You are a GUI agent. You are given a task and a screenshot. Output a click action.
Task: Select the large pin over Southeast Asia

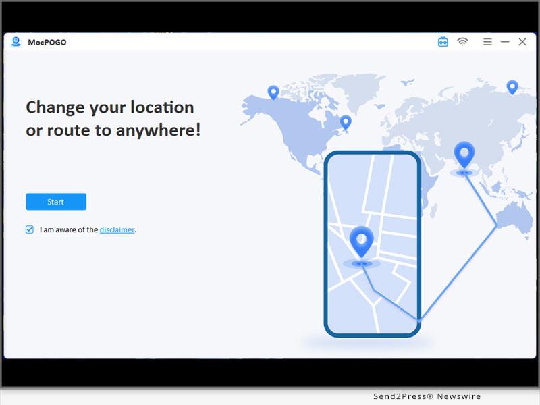pos(464,155)
